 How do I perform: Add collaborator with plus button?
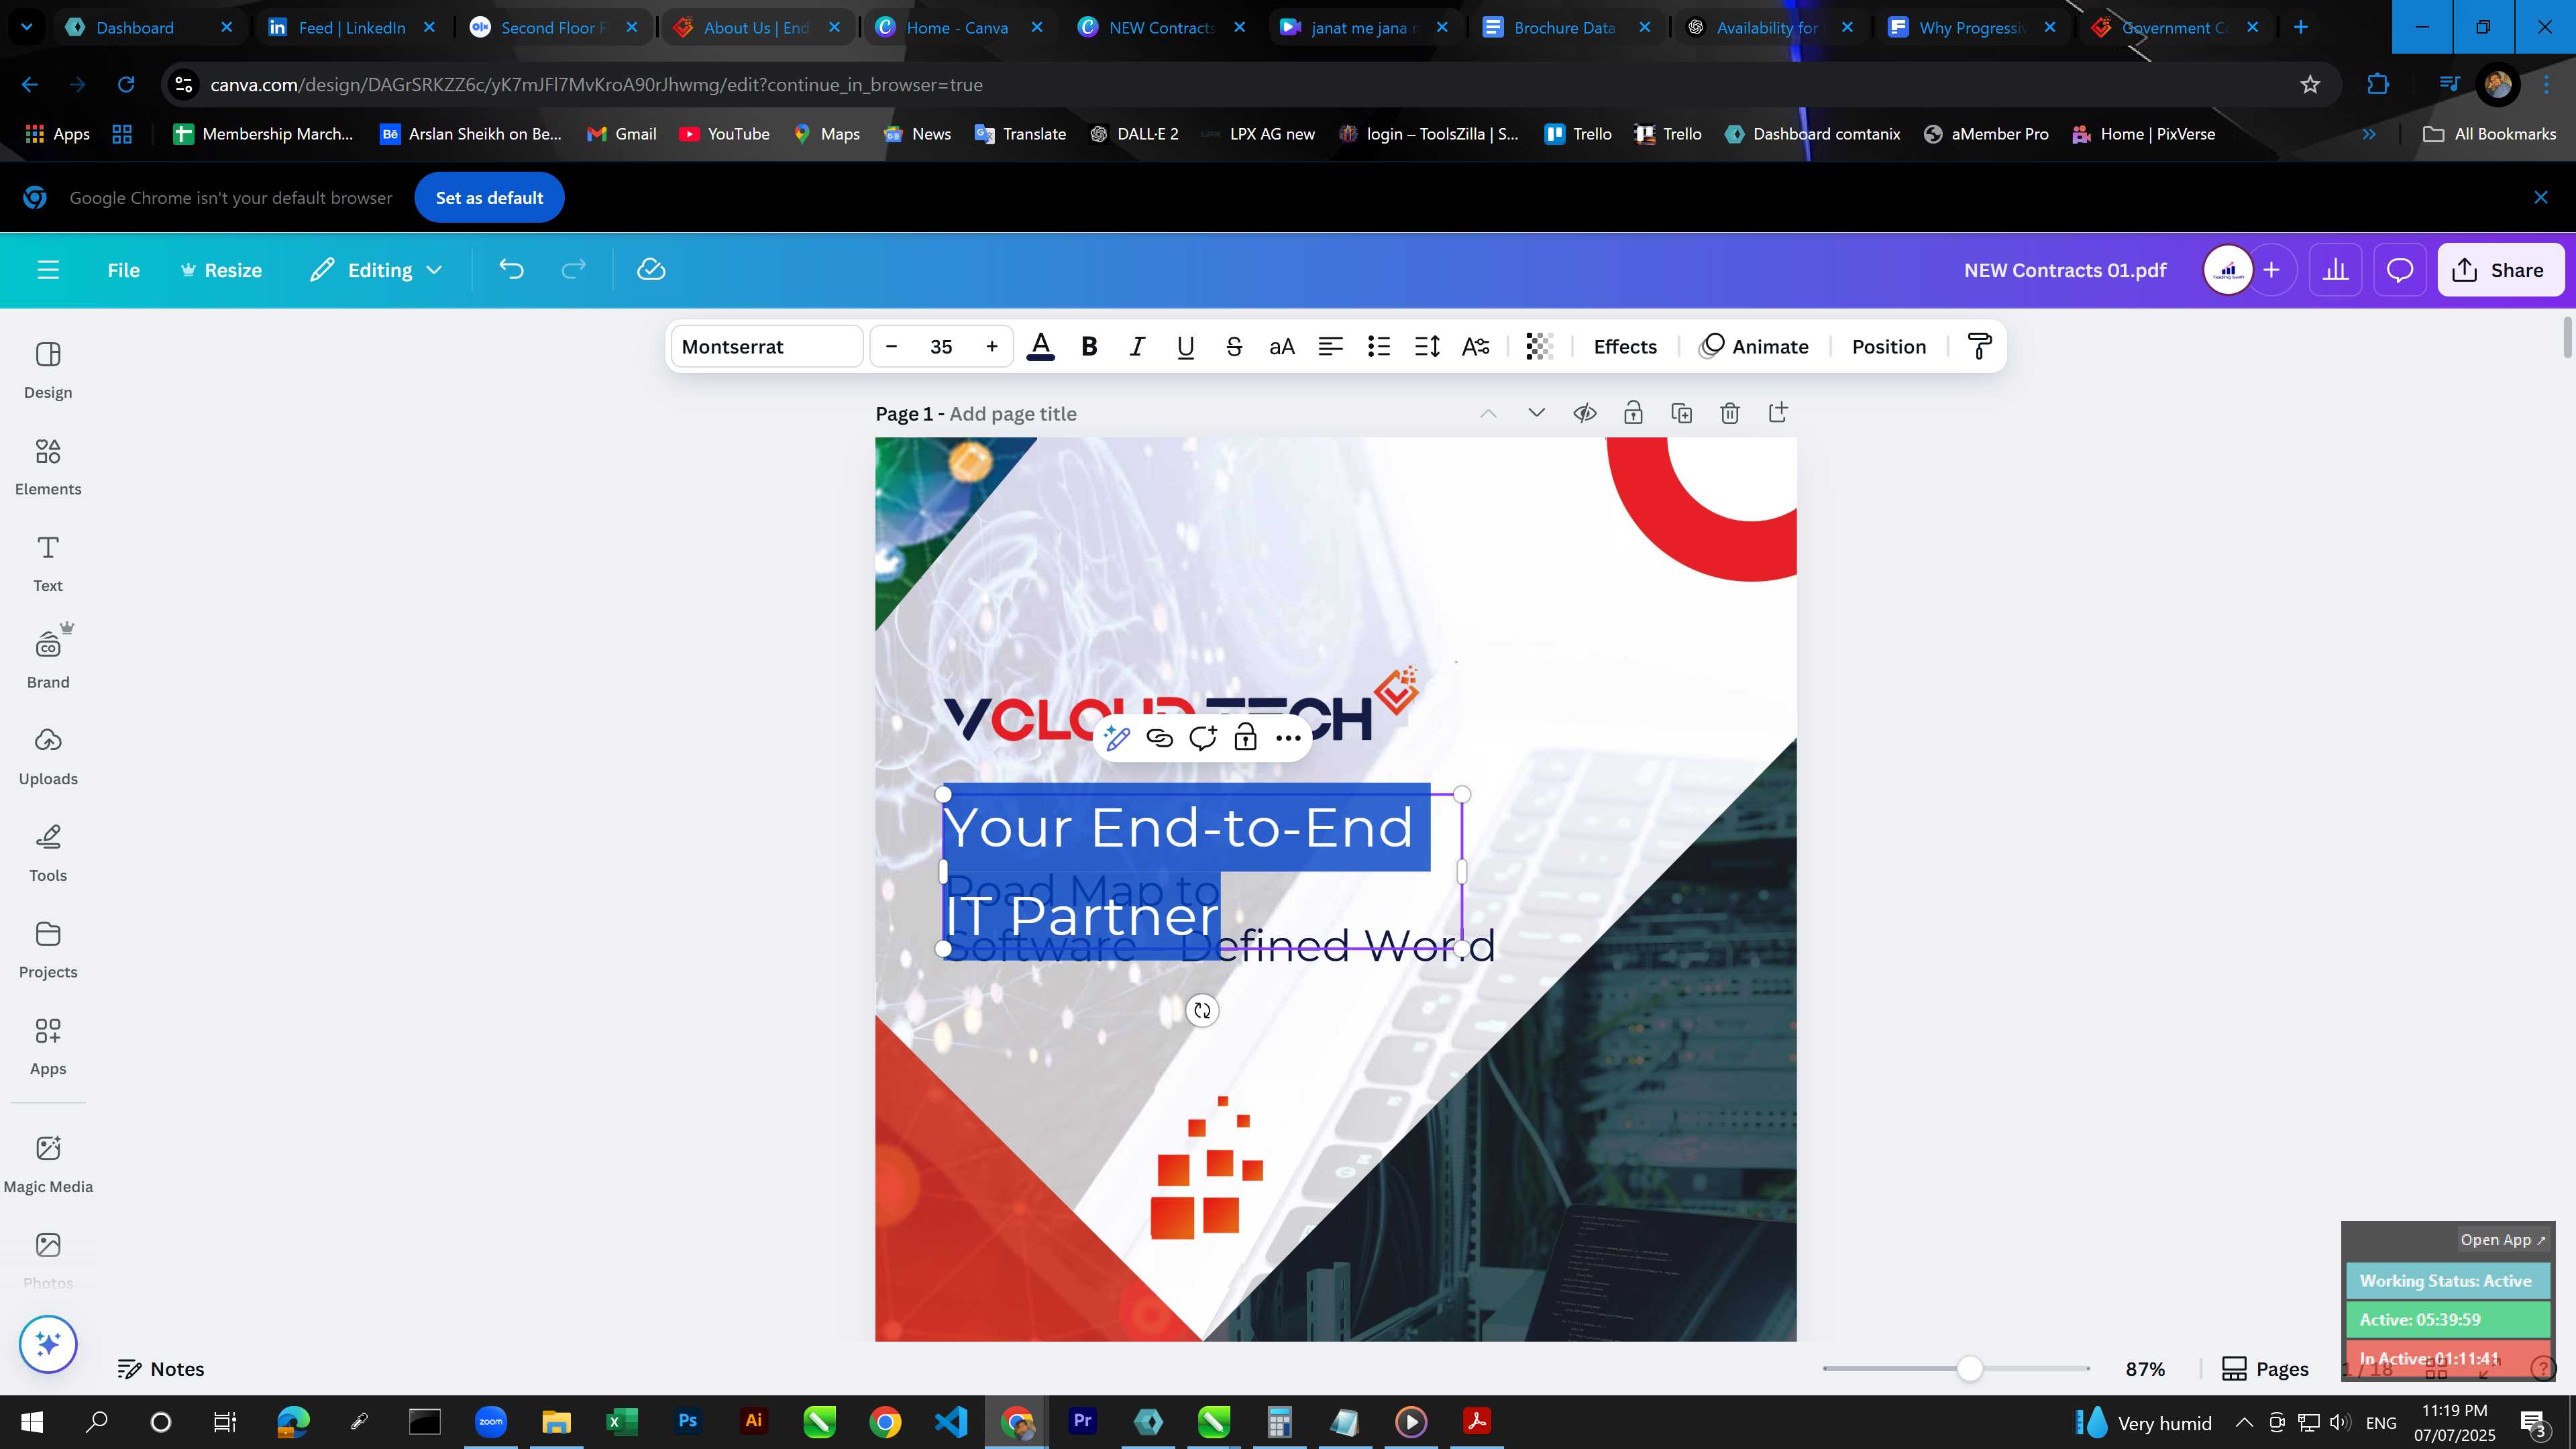[x=2272, y=270]
